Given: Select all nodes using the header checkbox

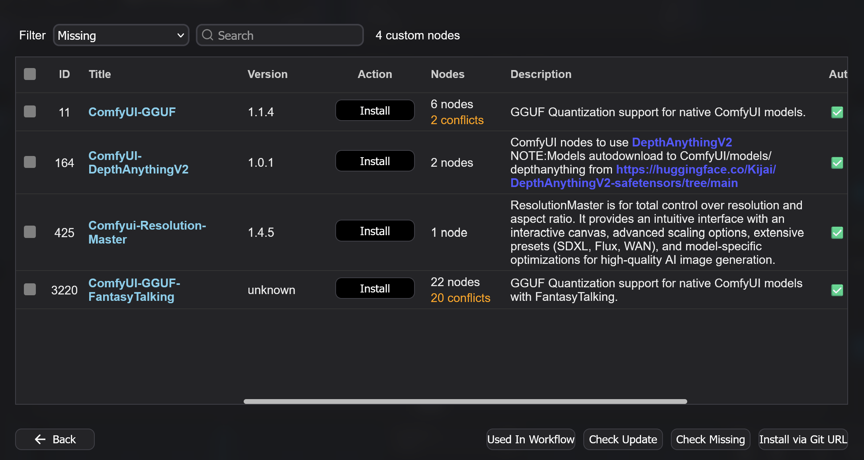Looking at the screenshot, I should (x=30, y=74).
